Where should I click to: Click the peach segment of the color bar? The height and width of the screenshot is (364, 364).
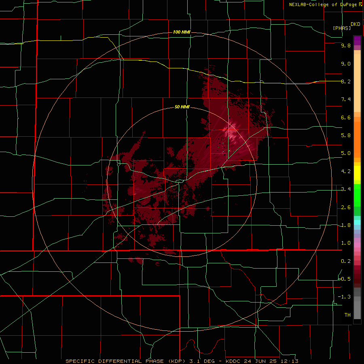357,83
